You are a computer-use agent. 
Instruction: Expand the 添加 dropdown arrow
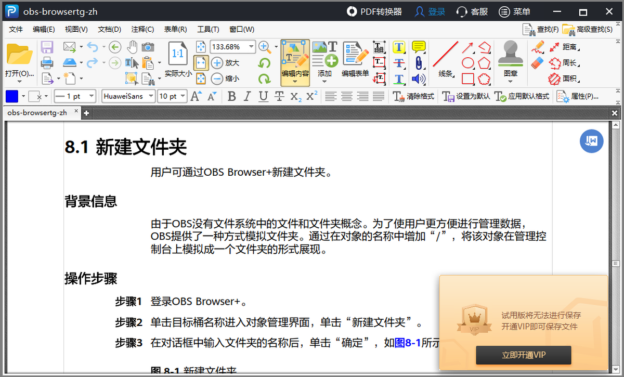[324, 82]
